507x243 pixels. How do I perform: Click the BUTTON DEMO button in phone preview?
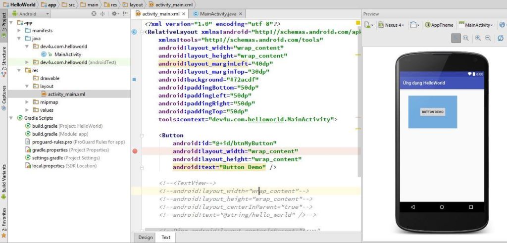(433, 112)
